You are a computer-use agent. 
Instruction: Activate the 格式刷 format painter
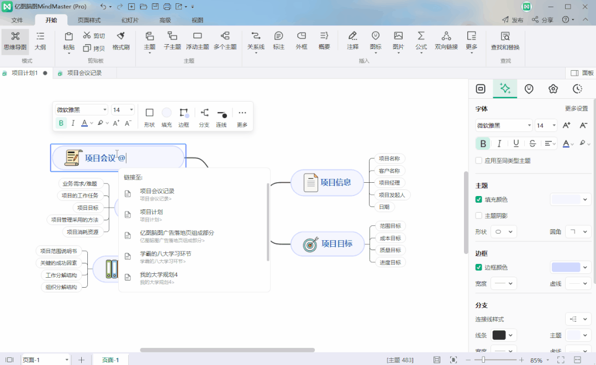pos(121,41)
